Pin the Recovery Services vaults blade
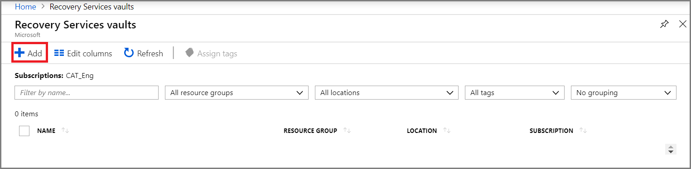This screenshot has width=691, height=169. pyautogui.click(x=664, y=24)
